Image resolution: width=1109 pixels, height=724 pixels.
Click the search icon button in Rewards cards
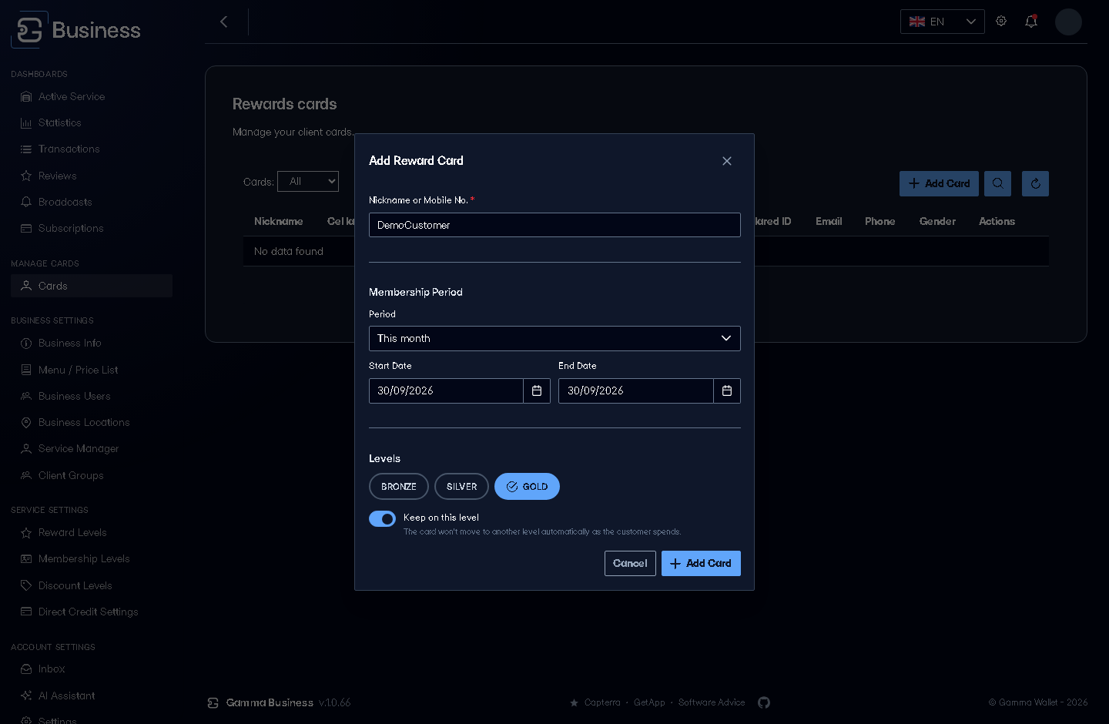point(997,183)
